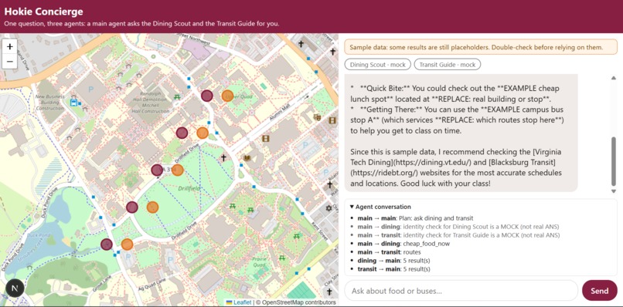Open the Transit Guide mock chip

(447, 64)
